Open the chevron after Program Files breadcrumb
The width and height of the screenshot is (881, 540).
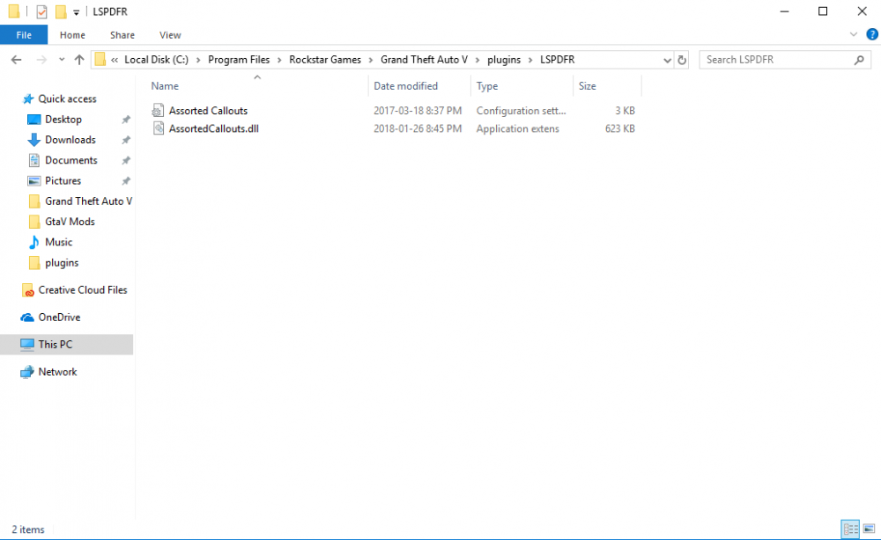pos(279,60)
